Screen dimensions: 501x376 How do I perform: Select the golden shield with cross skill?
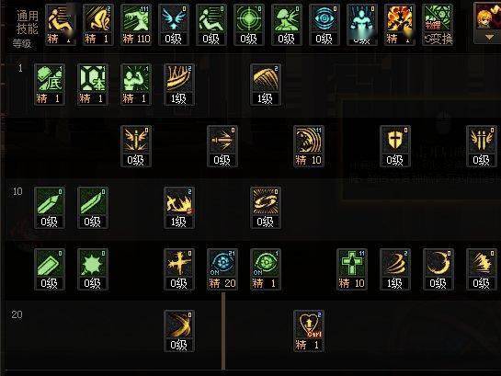coord(395,146)
